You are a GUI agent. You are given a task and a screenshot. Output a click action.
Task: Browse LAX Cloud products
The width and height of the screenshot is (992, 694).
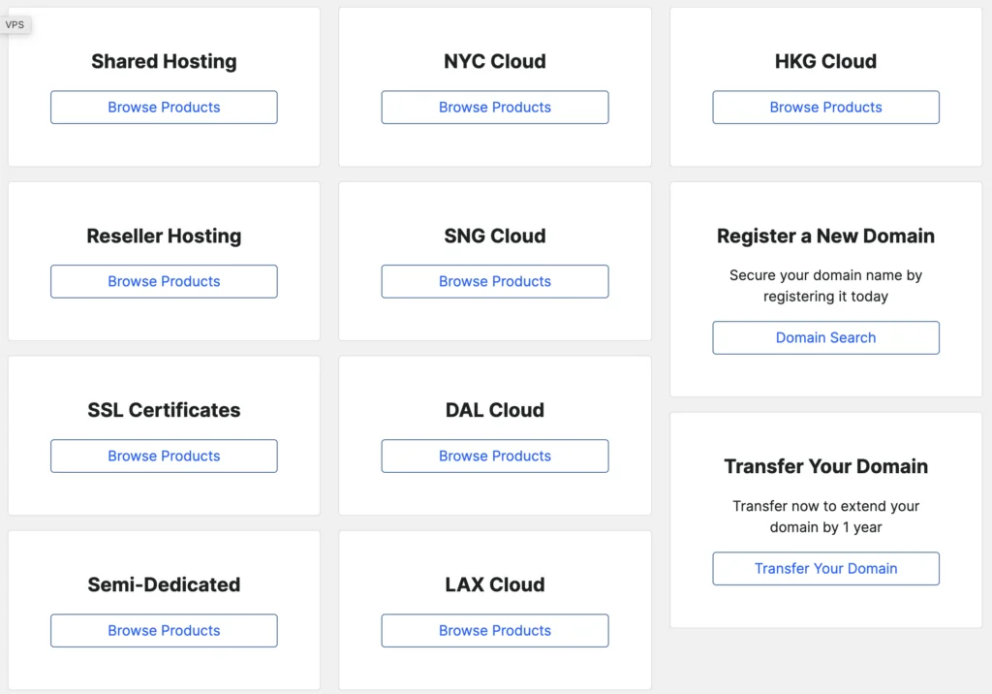click(x=495, y=630)
